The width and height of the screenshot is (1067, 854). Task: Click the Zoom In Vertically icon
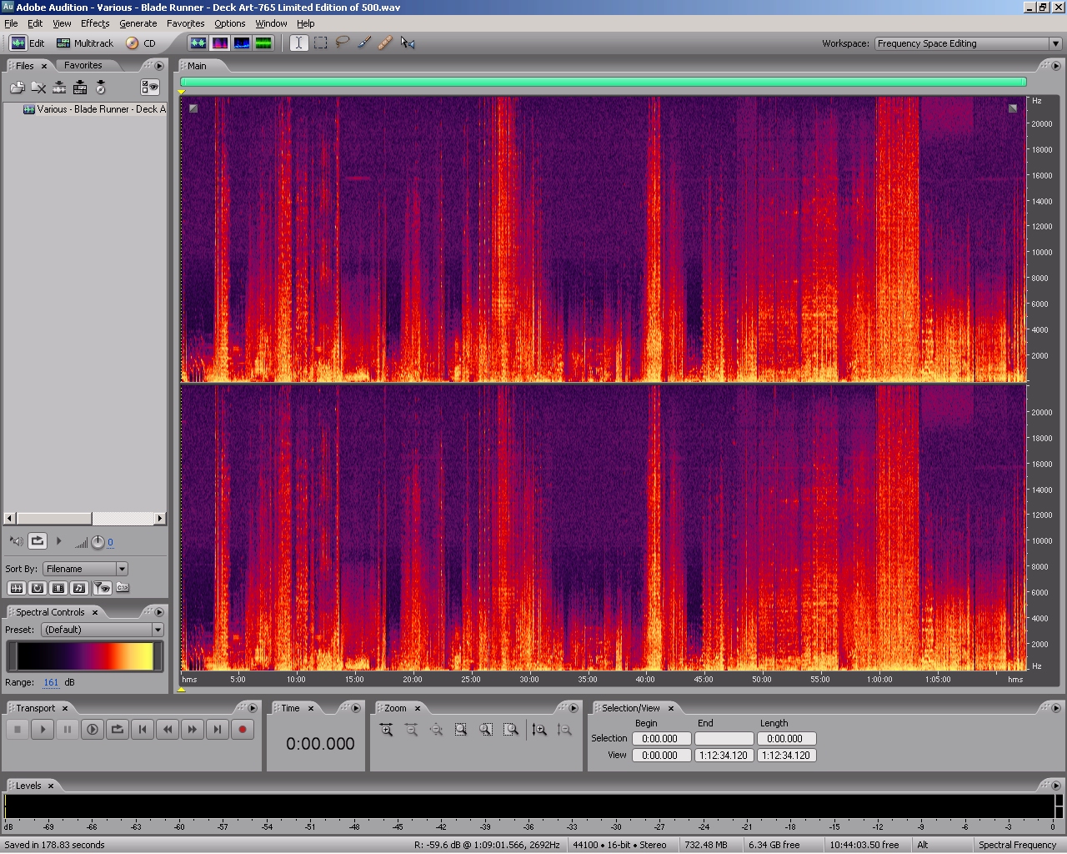(539, 730)
